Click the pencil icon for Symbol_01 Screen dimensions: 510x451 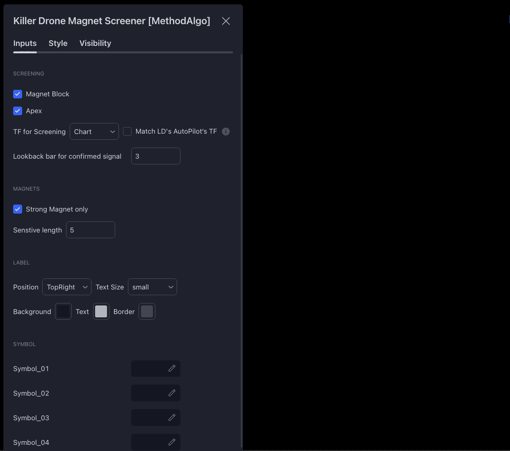[x=172, y=368]
